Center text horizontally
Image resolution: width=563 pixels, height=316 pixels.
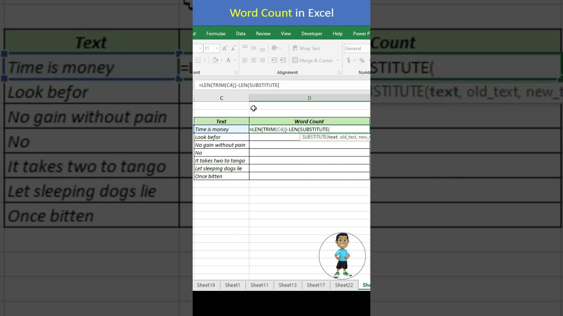click(x=254, y=61)
